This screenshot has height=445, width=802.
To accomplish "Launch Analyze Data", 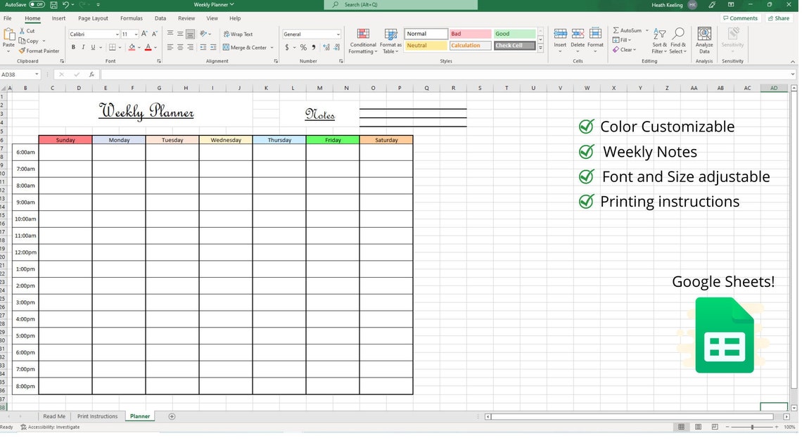I will [704, 41].
